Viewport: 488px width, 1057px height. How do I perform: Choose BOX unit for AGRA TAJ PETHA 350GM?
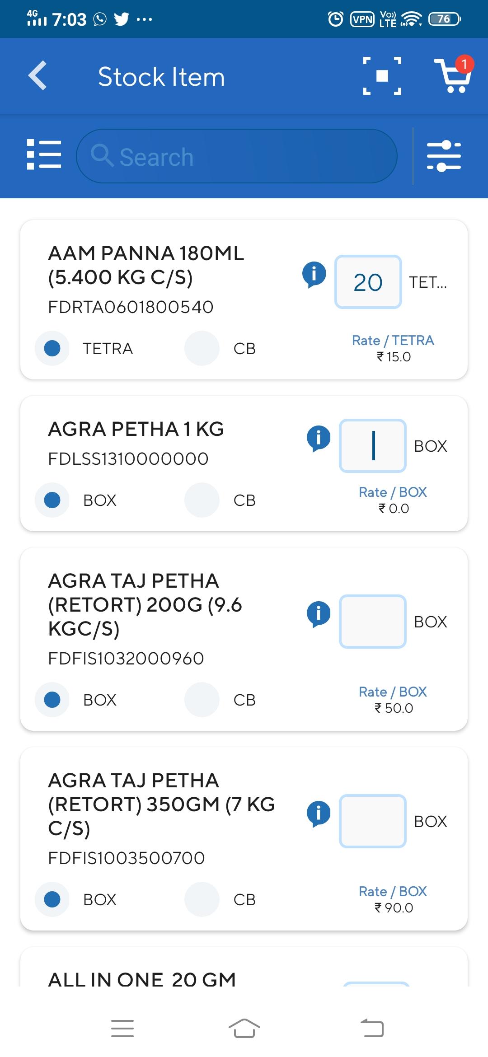click(x=52, y=899)
